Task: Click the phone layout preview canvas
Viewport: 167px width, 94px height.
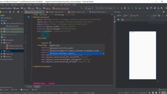Action: pos(142,55)
